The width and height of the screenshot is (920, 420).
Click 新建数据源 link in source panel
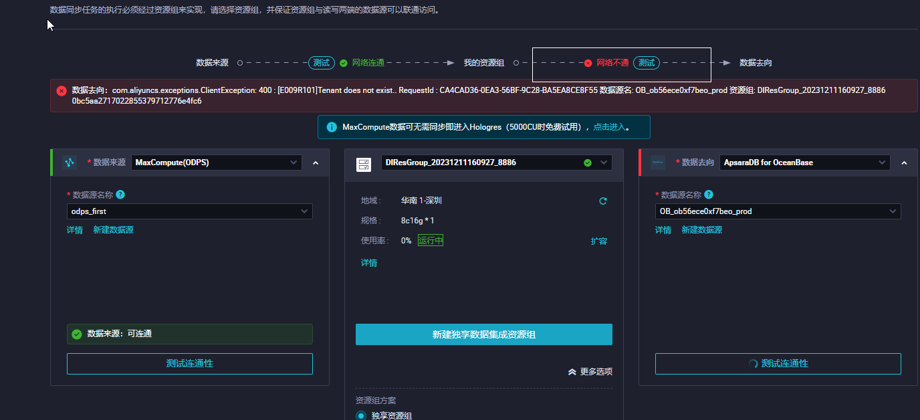pyautogui.click(x=114, y=230)
